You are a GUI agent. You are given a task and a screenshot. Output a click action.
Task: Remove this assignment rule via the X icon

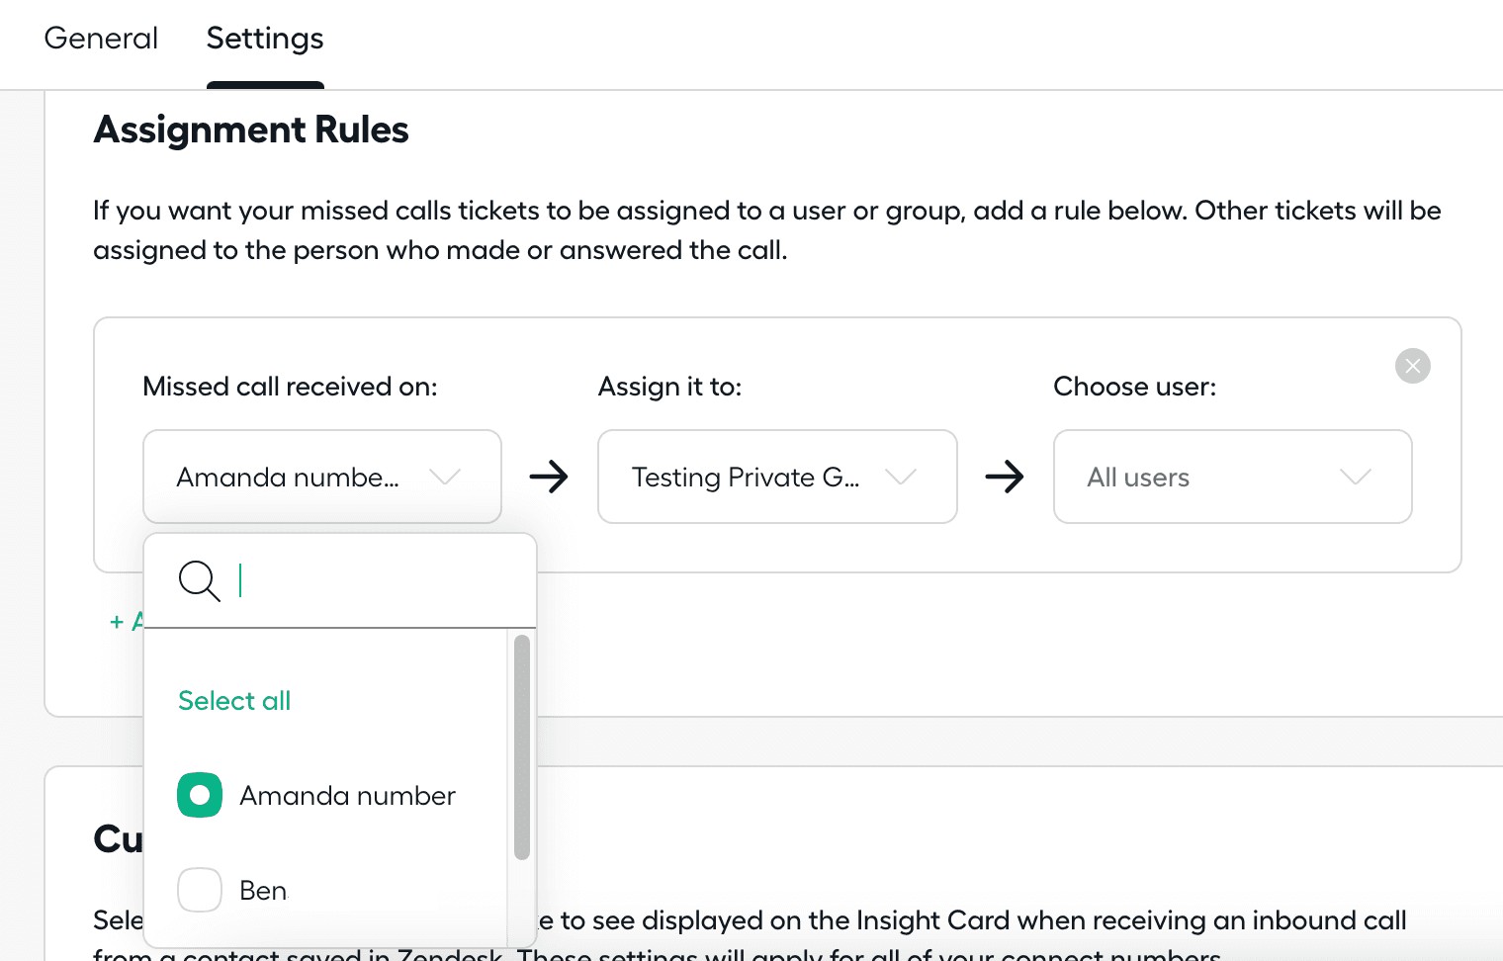tap(1412, 365)
